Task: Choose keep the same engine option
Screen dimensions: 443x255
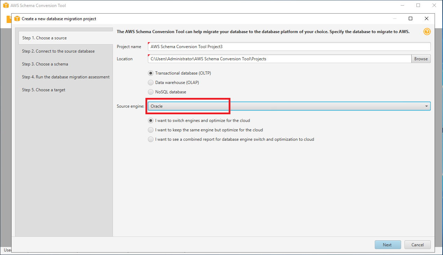Action: point(151,130)
